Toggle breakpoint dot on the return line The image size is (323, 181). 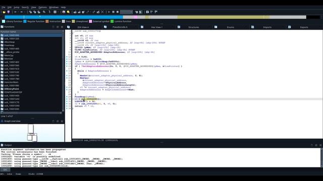tap(67, 106)
